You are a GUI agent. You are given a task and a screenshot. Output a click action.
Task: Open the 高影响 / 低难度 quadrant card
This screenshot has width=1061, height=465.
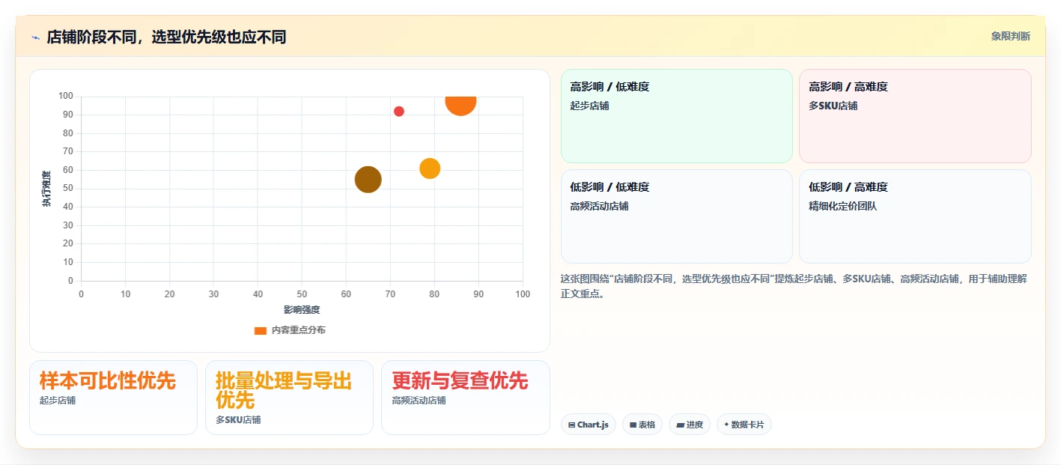click(677, 116)
